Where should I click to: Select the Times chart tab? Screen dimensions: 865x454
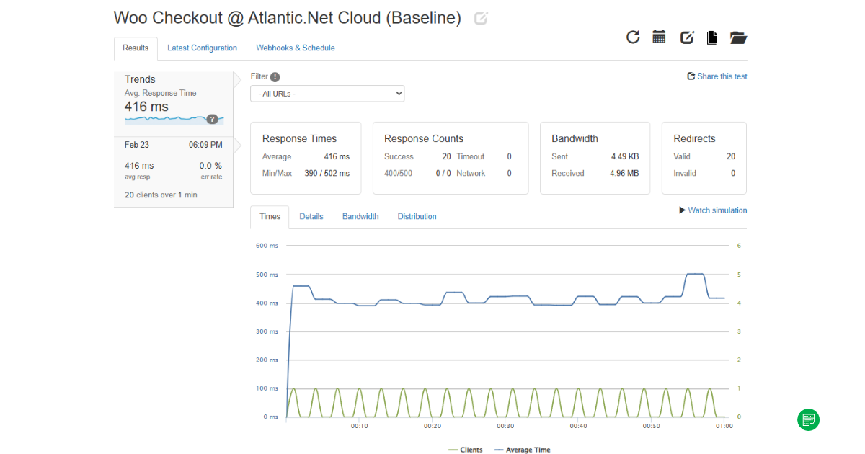pos(270,217)
